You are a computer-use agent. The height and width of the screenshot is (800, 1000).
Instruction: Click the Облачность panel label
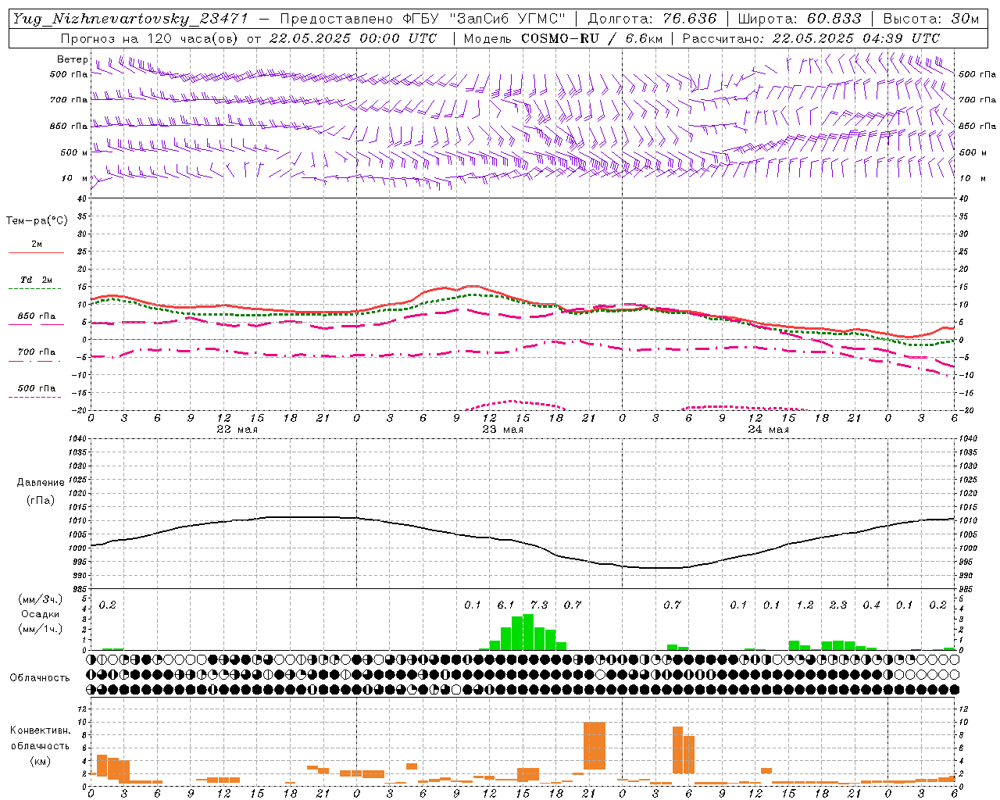pyautogui.click(x=40, y=678)
